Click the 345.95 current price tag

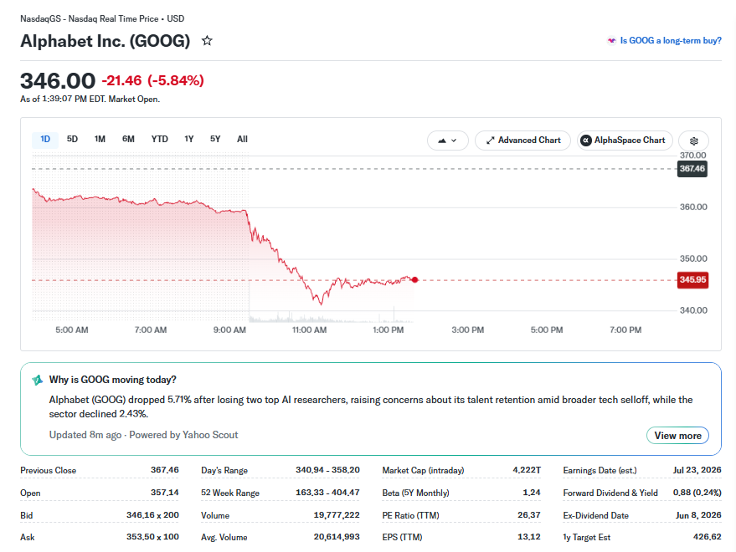click(692, 280)
